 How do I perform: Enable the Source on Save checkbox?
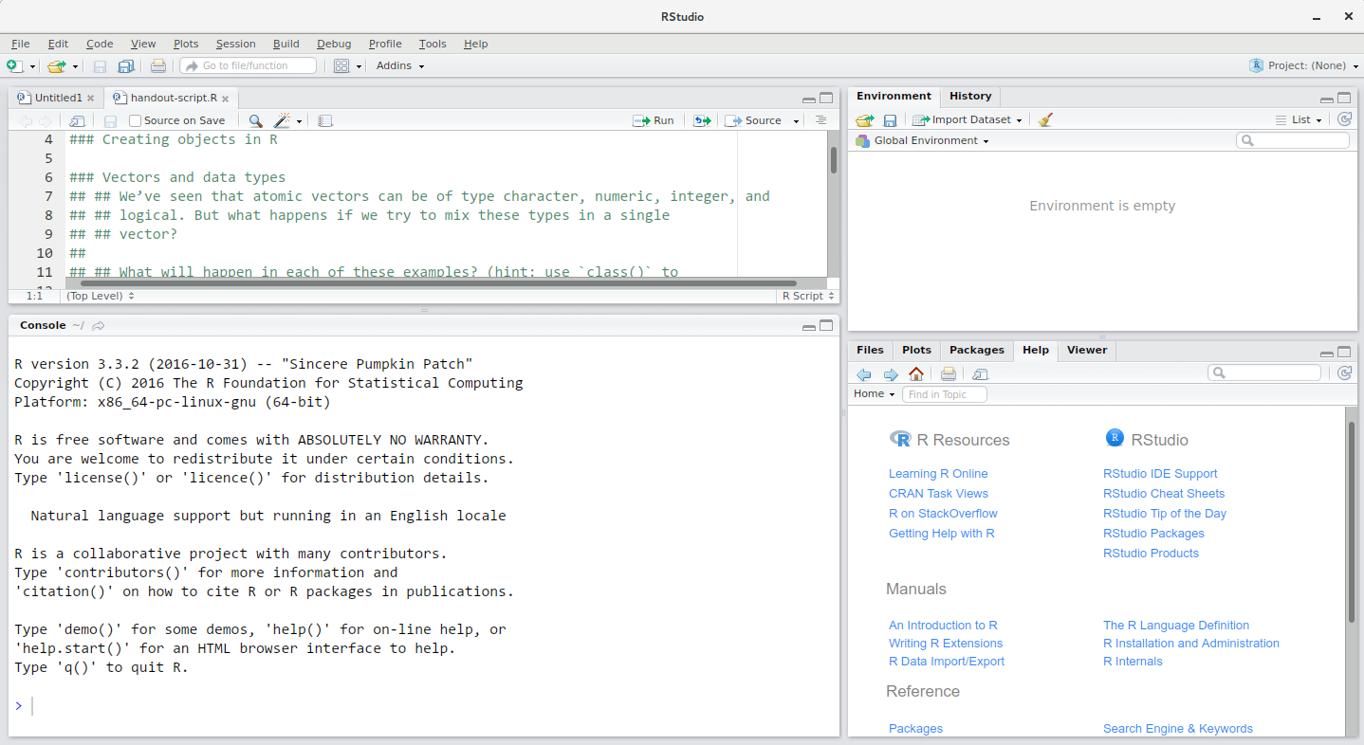[x=135, y=120]
